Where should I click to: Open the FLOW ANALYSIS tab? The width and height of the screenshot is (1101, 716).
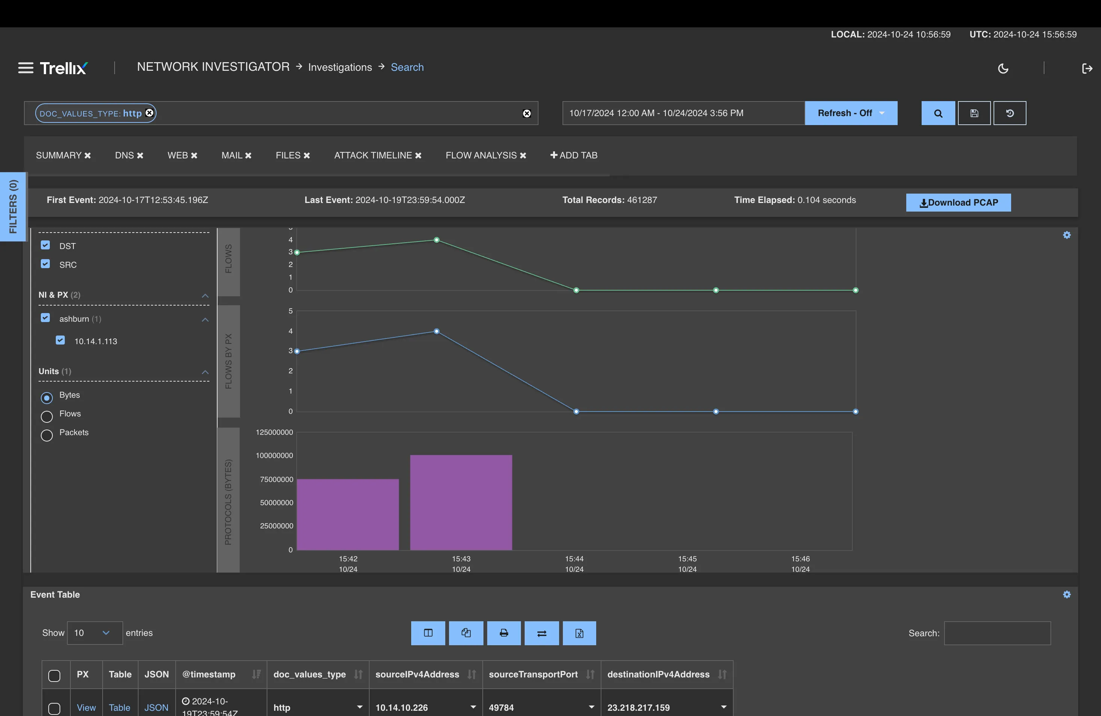pos(480,155)
